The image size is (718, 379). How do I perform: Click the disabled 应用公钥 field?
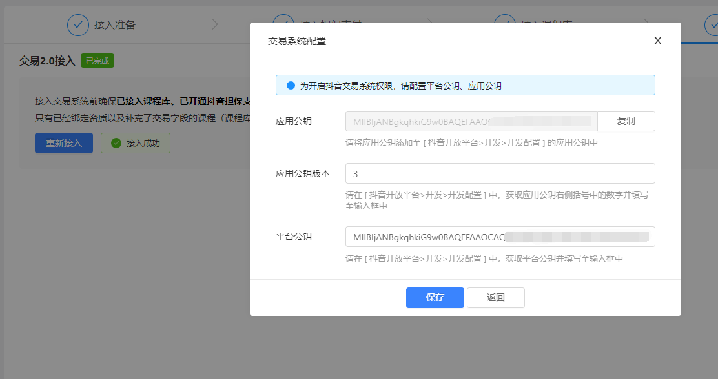[471, 121]
